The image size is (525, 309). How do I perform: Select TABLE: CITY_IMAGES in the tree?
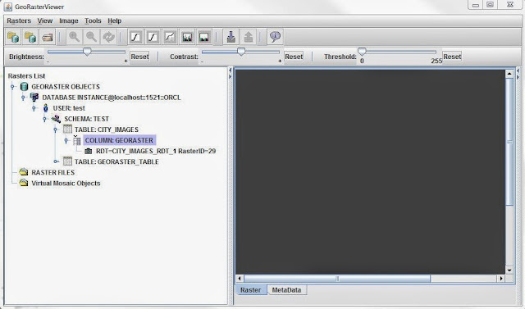[107, 130]
